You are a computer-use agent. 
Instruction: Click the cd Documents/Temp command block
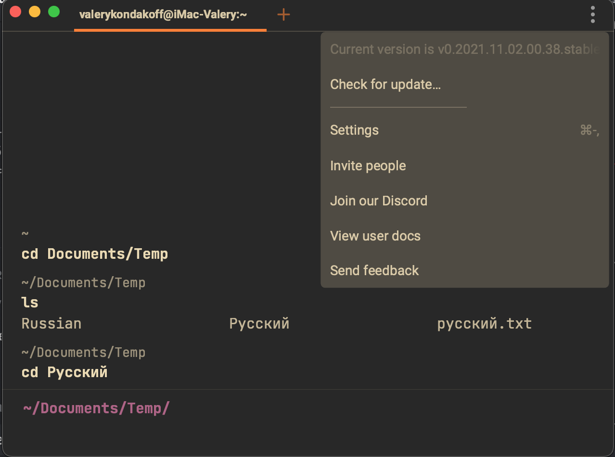pos(95,254)
